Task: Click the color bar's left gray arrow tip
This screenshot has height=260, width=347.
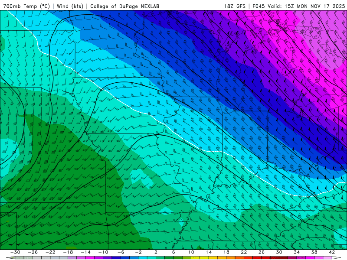Action: click(10, 258)
